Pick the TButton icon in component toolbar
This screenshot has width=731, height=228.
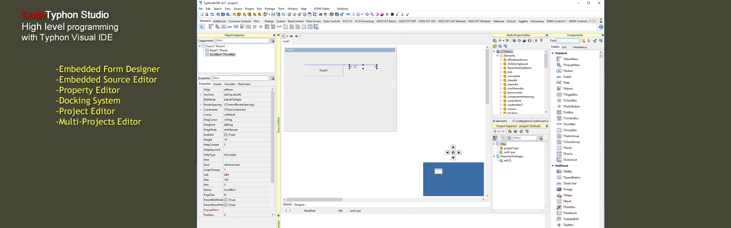(x=223, y=27)
